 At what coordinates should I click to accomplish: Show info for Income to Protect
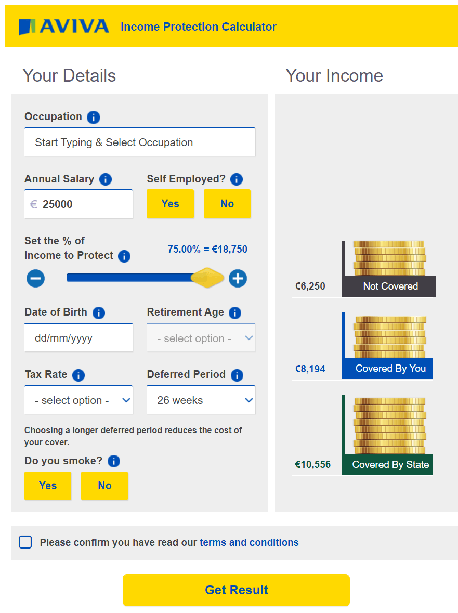pos(124,256)
